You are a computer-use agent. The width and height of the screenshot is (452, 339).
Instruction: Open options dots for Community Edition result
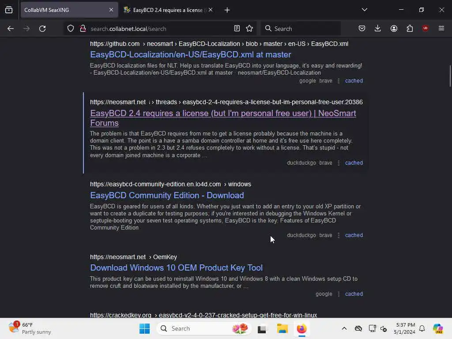click(x=339, y=235)
